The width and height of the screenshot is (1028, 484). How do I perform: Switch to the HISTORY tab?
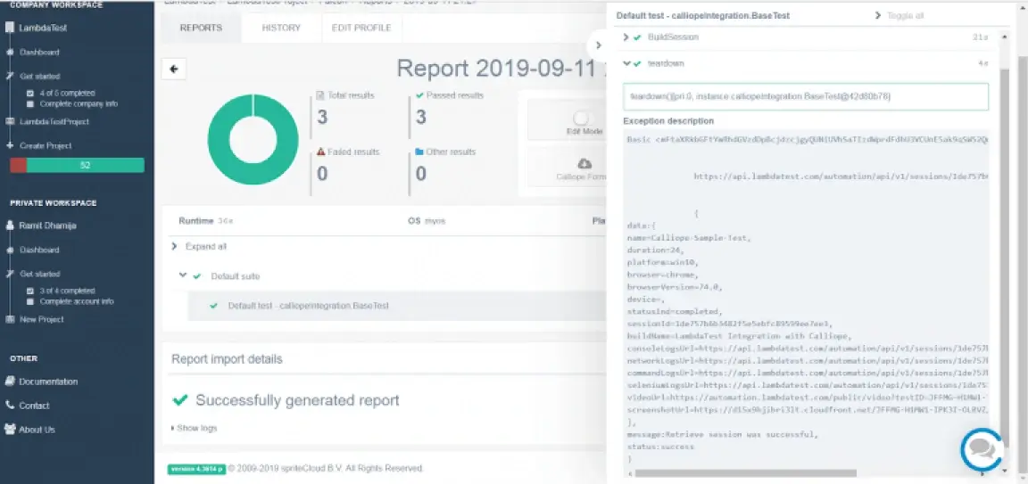click(x=281, y=29)
